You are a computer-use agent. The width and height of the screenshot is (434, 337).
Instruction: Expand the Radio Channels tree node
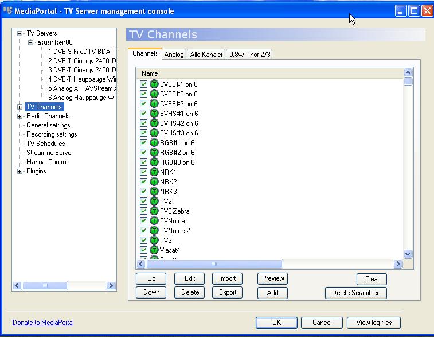19,116
